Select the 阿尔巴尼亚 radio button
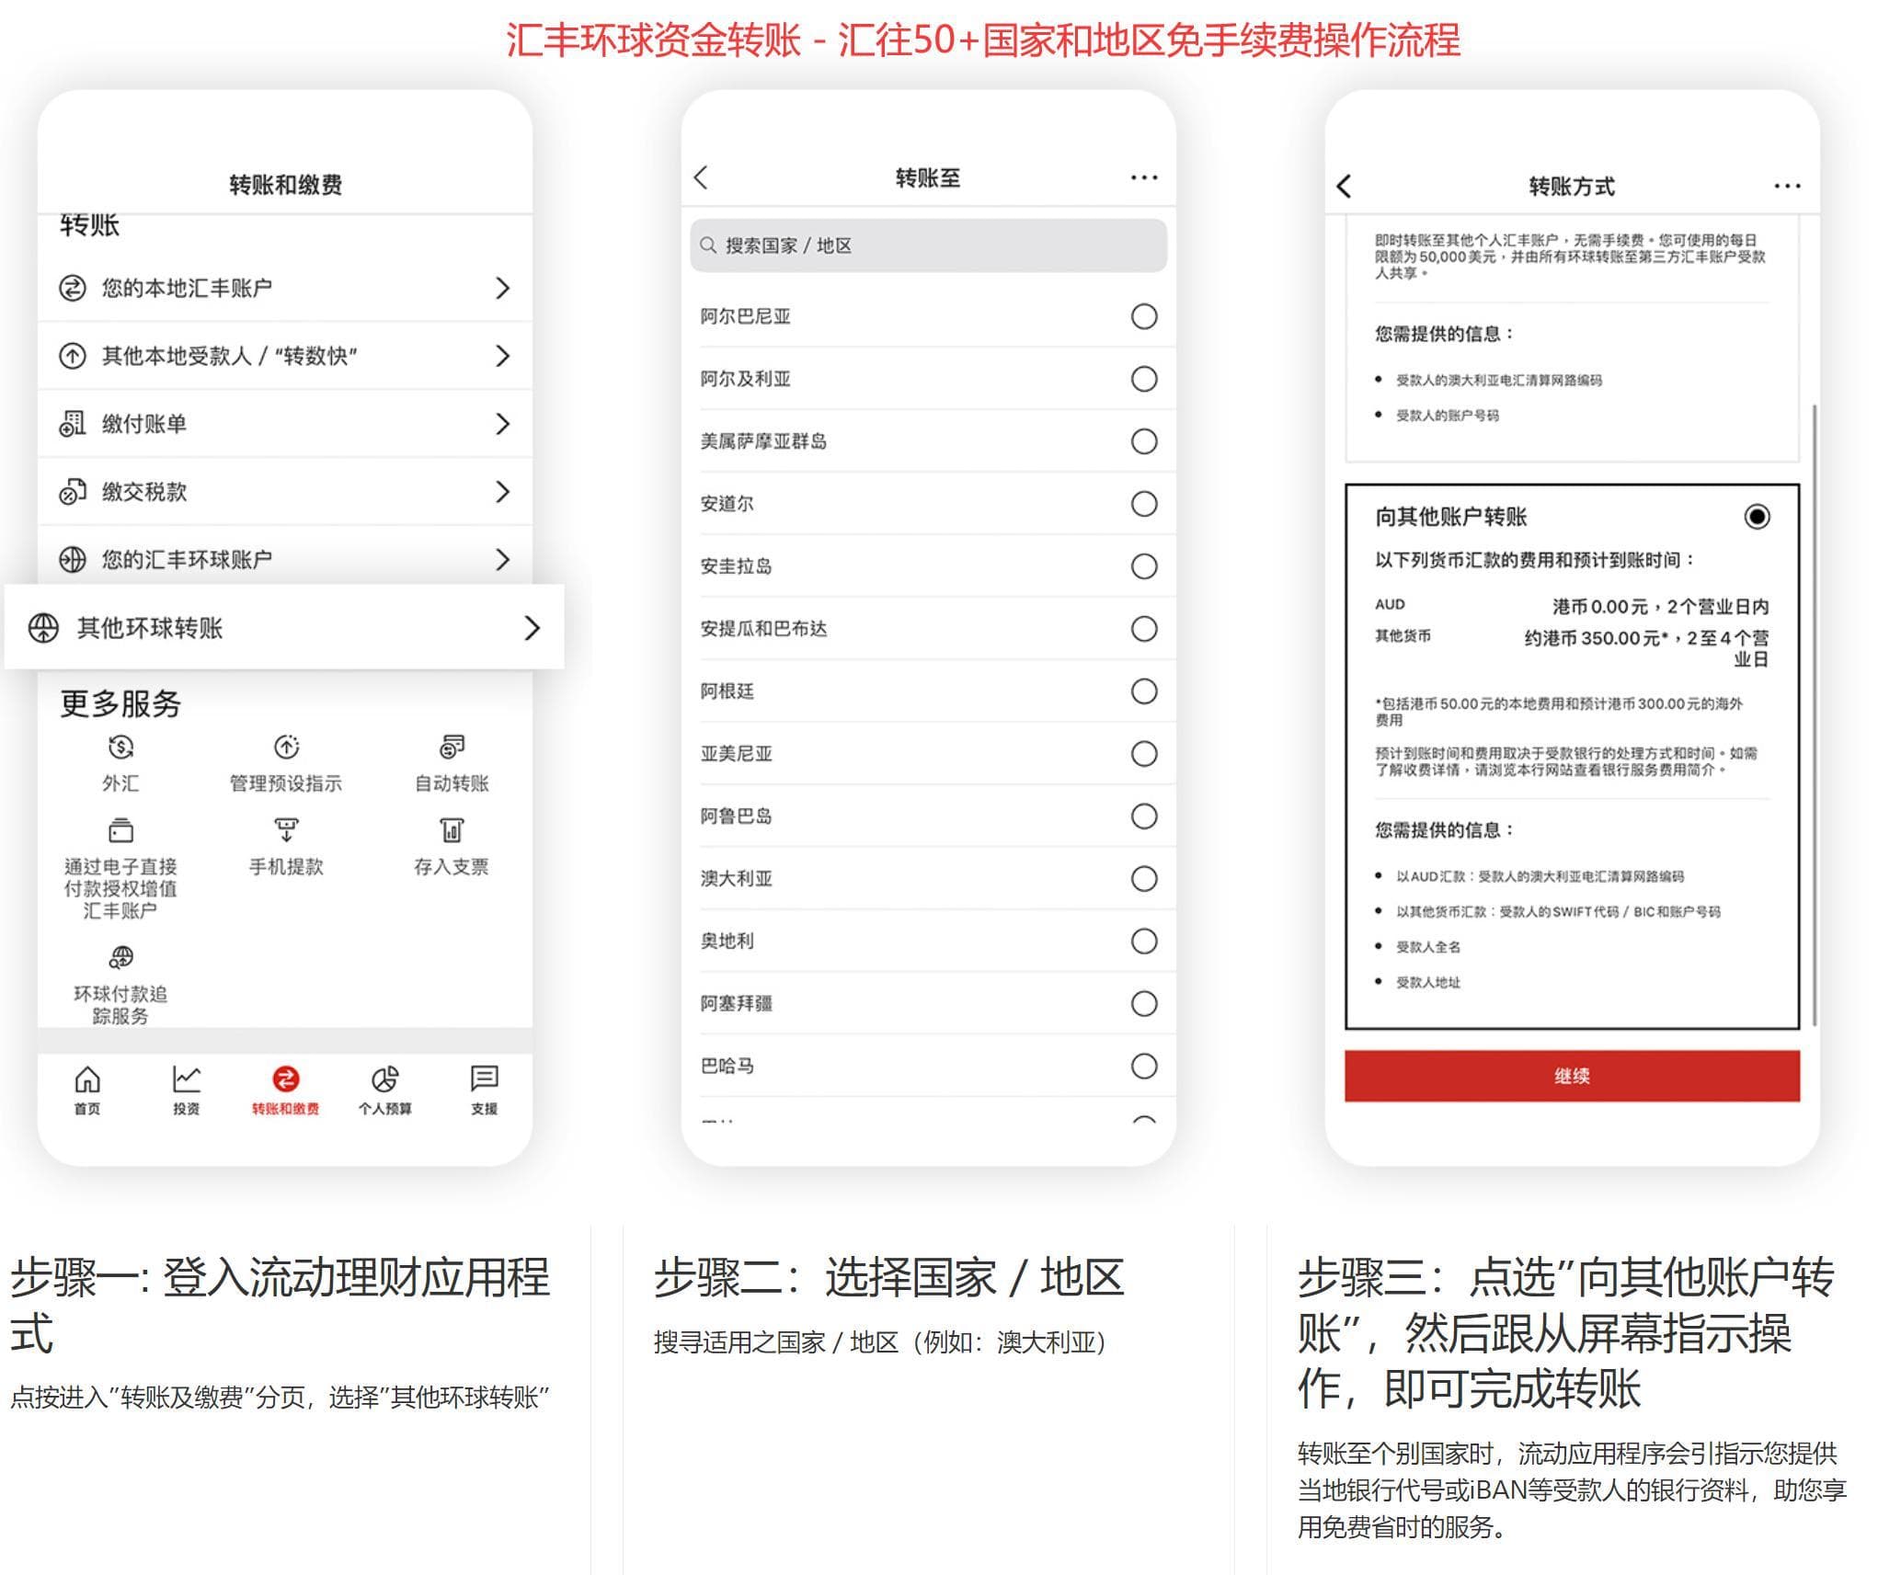Image resolution: width=1878 pixels, height=1575 pixels. coord(1144,316)
